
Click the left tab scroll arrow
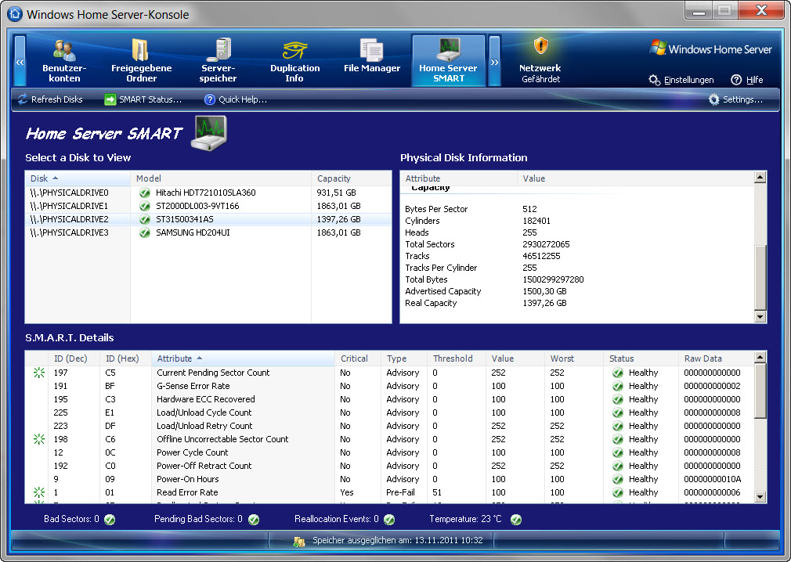(20, 61)
